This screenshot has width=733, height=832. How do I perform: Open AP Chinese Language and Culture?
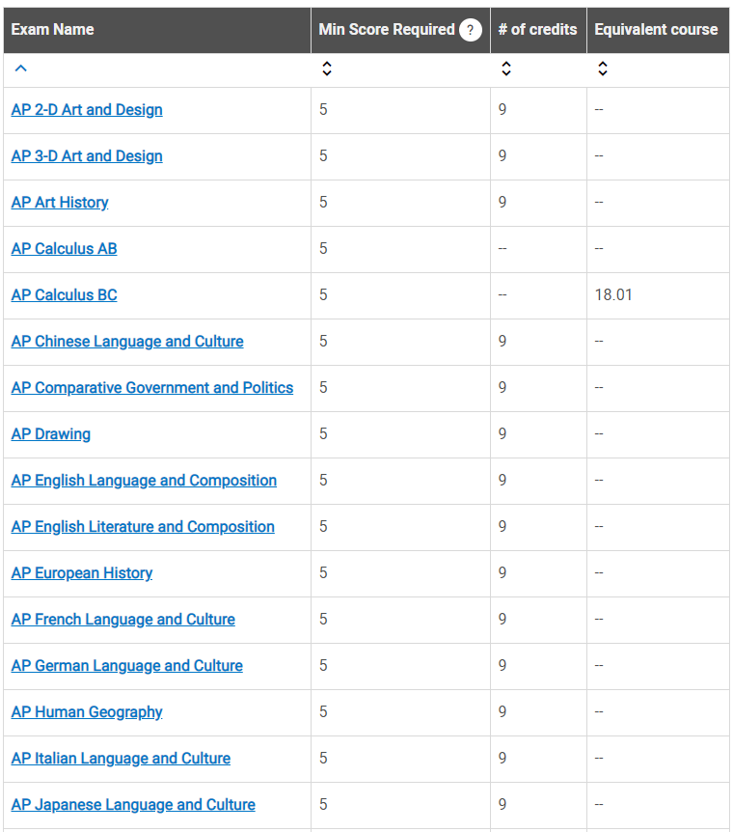127,341
